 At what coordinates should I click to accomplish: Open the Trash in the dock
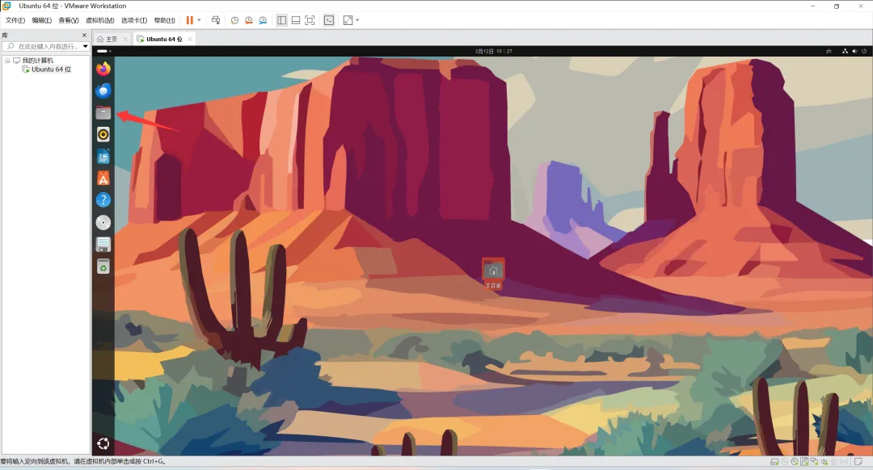pyautogui.click(x=103, y=266)
